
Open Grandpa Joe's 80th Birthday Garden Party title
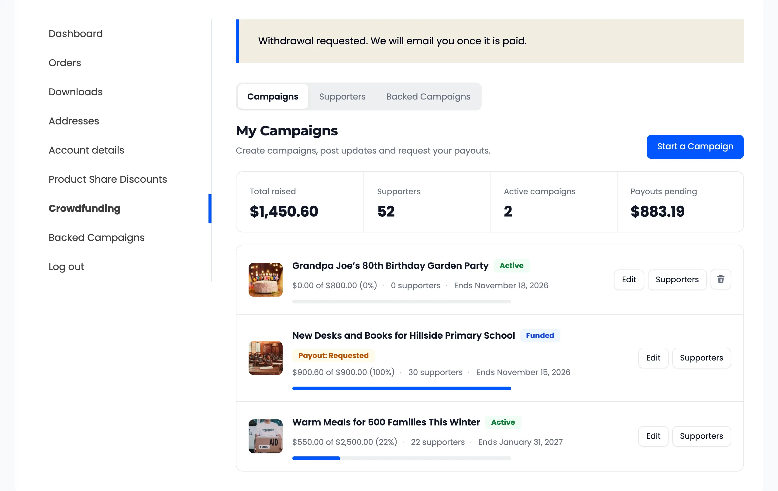click(390, 266)
